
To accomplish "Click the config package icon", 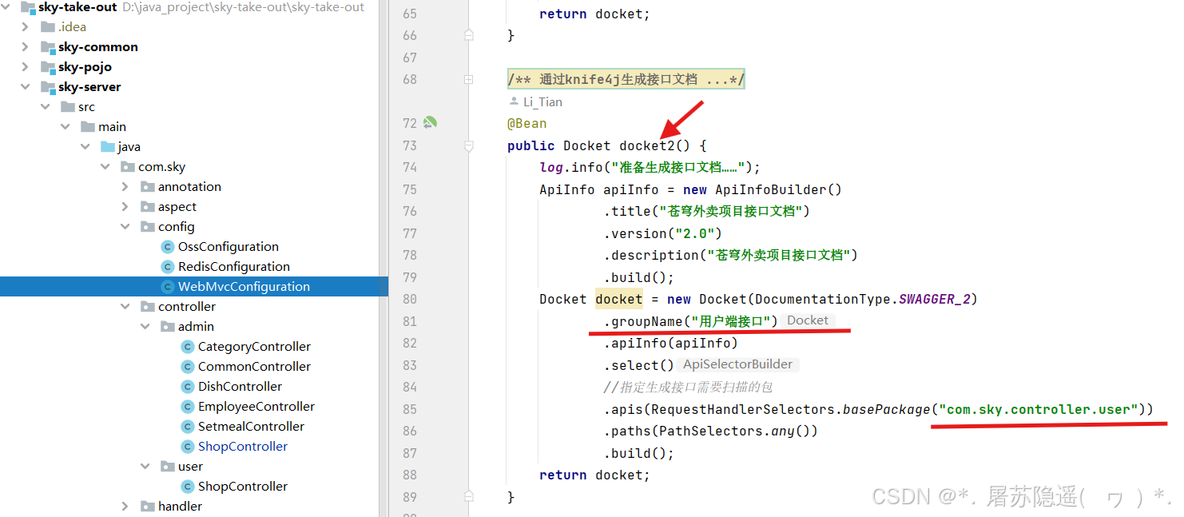I will click(148, 227).
